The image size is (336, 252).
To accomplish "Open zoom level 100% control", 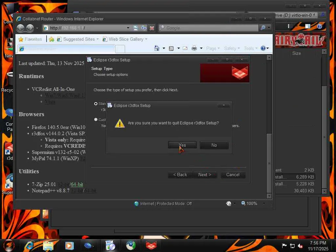I will point(249,203).
